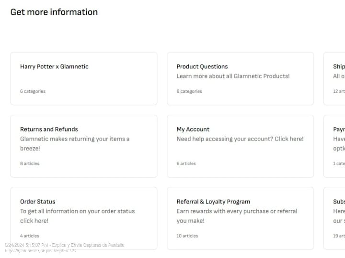Viewport: 345px width, 258px height.
Task: Click '8 articles' under Returns and Refunds
Action: pos(30,163)
